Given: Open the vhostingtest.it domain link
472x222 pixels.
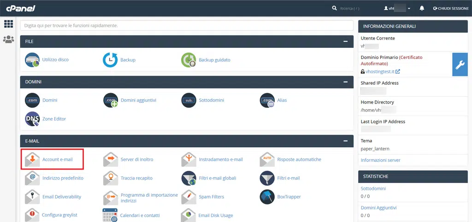Looking at the screenshot, I should pos(380,72).
